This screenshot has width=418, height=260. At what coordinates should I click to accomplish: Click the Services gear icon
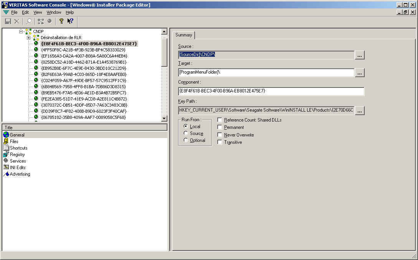click(6, 161)
